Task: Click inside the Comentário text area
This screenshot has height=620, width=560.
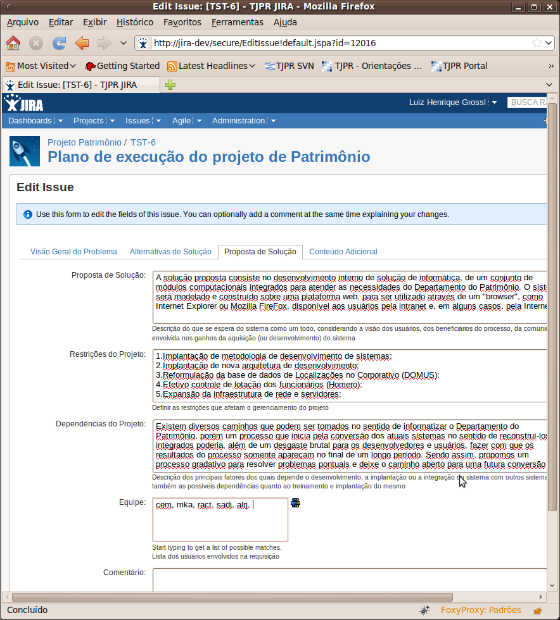Action: coord(350,580)
